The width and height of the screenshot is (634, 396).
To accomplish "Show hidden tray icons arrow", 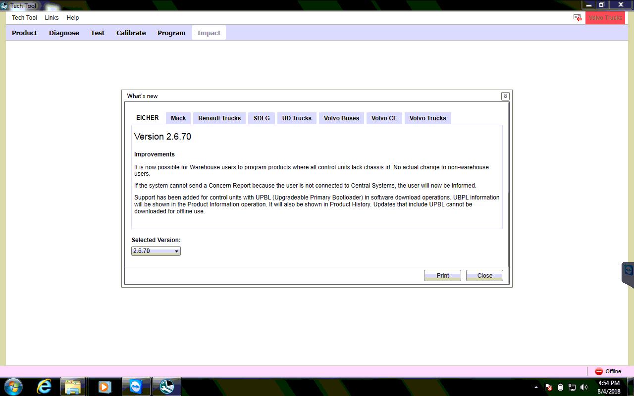I will [x=536, y=387].
